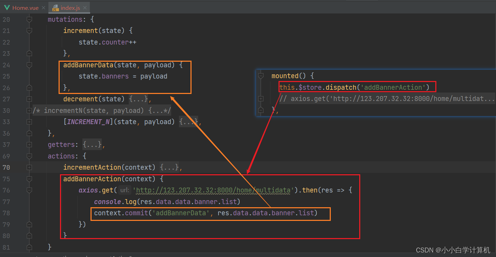496x257 pixels.
Task: Collapse the actions block at line 69
Action: click(x=29, y=156)
